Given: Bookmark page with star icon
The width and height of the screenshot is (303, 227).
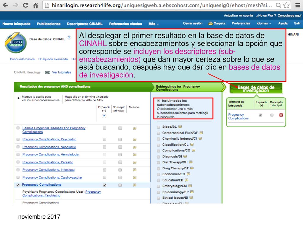Looking at the screenshot, I should point(286,5).
